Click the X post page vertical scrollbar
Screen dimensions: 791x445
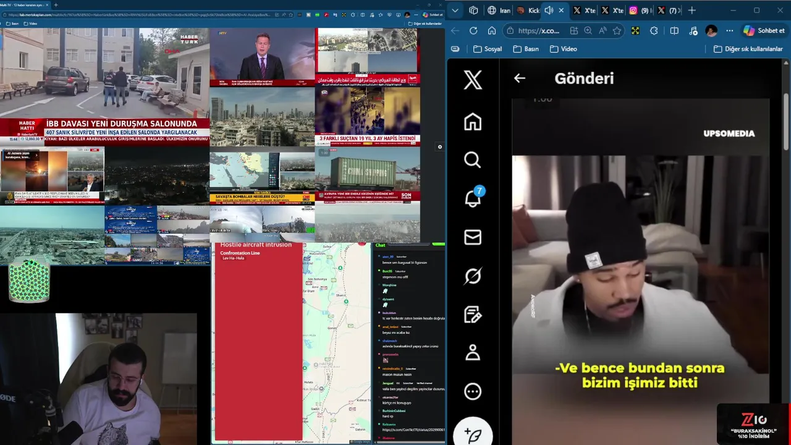(786, 121)
